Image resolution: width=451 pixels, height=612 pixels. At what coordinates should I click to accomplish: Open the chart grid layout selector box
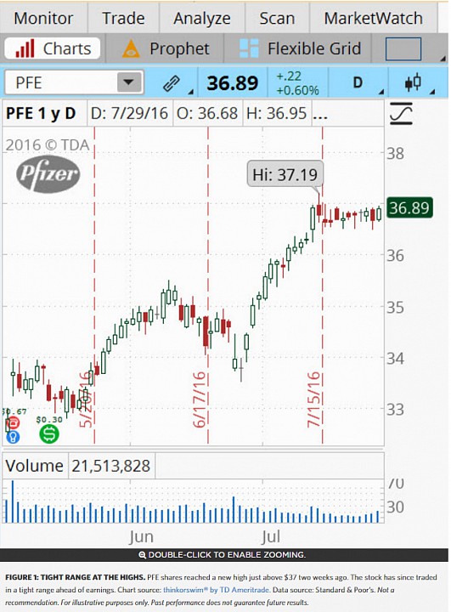[x=403, y=48]
